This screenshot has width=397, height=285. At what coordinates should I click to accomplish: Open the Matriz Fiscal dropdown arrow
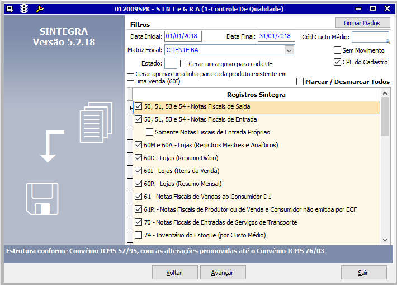tap(289, 50)
